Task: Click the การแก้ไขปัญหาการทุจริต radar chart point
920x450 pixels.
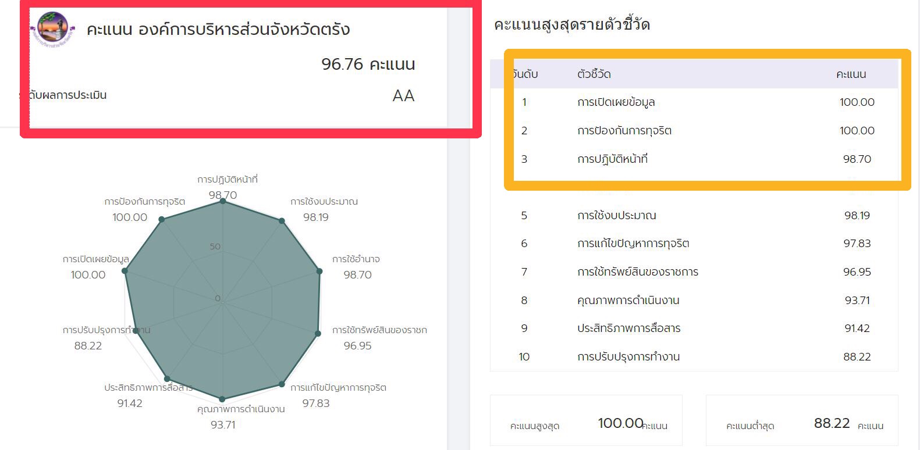Action: (282, 384)
